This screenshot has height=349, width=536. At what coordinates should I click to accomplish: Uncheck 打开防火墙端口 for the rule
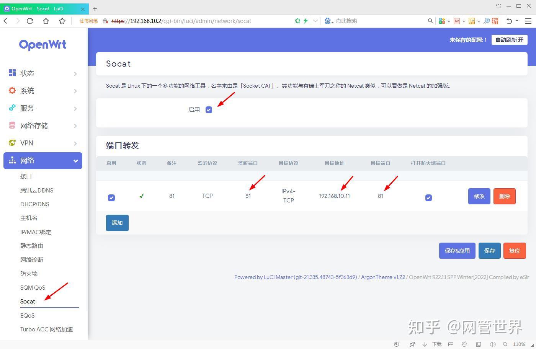(x=428, y=198)
